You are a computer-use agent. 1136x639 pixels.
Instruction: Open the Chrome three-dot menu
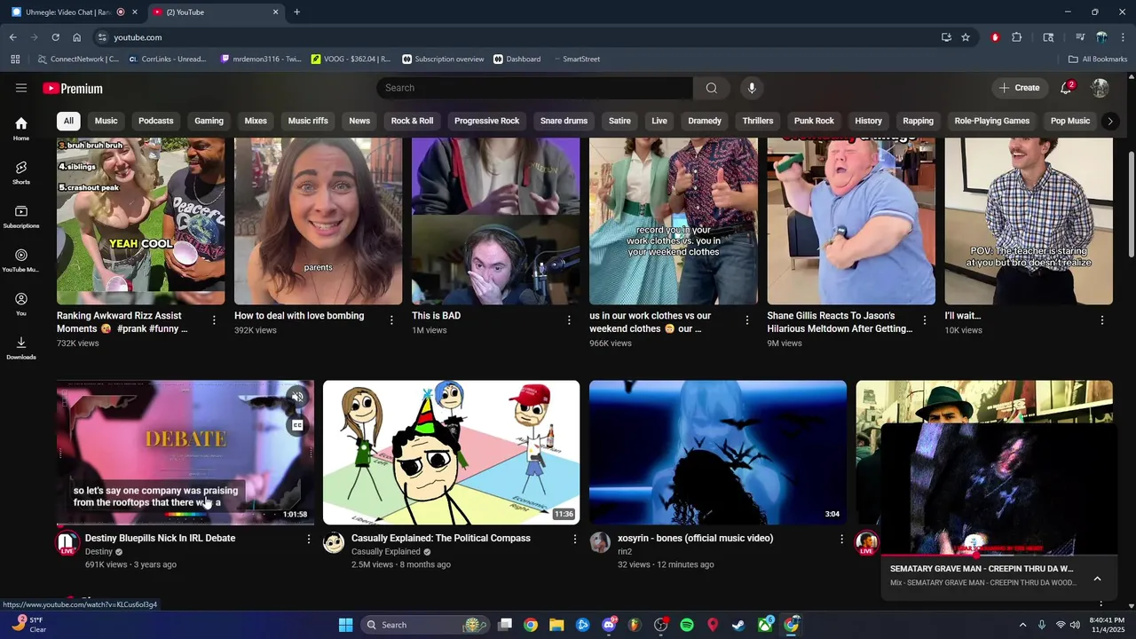click(x=1123, y=37)
